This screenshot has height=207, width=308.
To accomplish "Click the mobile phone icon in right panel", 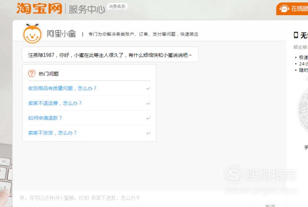I will pos(296,35).
